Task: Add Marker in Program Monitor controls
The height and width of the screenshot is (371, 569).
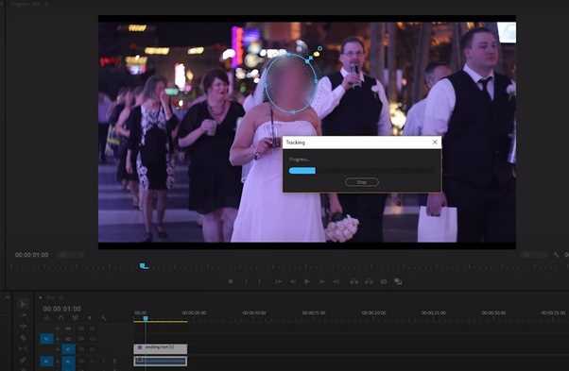Action: [231, 282]
